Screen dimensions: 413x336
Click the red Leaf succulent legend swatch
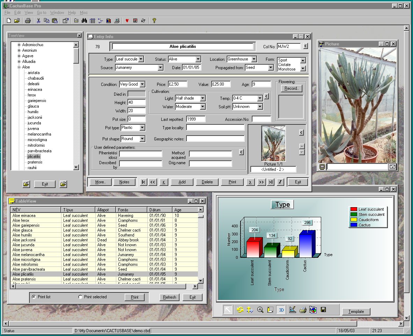354,209
